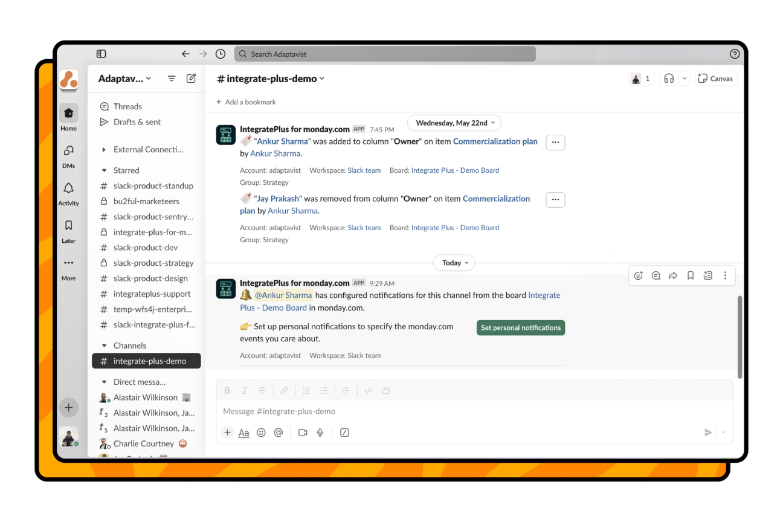
Task: Click the Adaptavist workspace logo
Action: coord(69,80)
